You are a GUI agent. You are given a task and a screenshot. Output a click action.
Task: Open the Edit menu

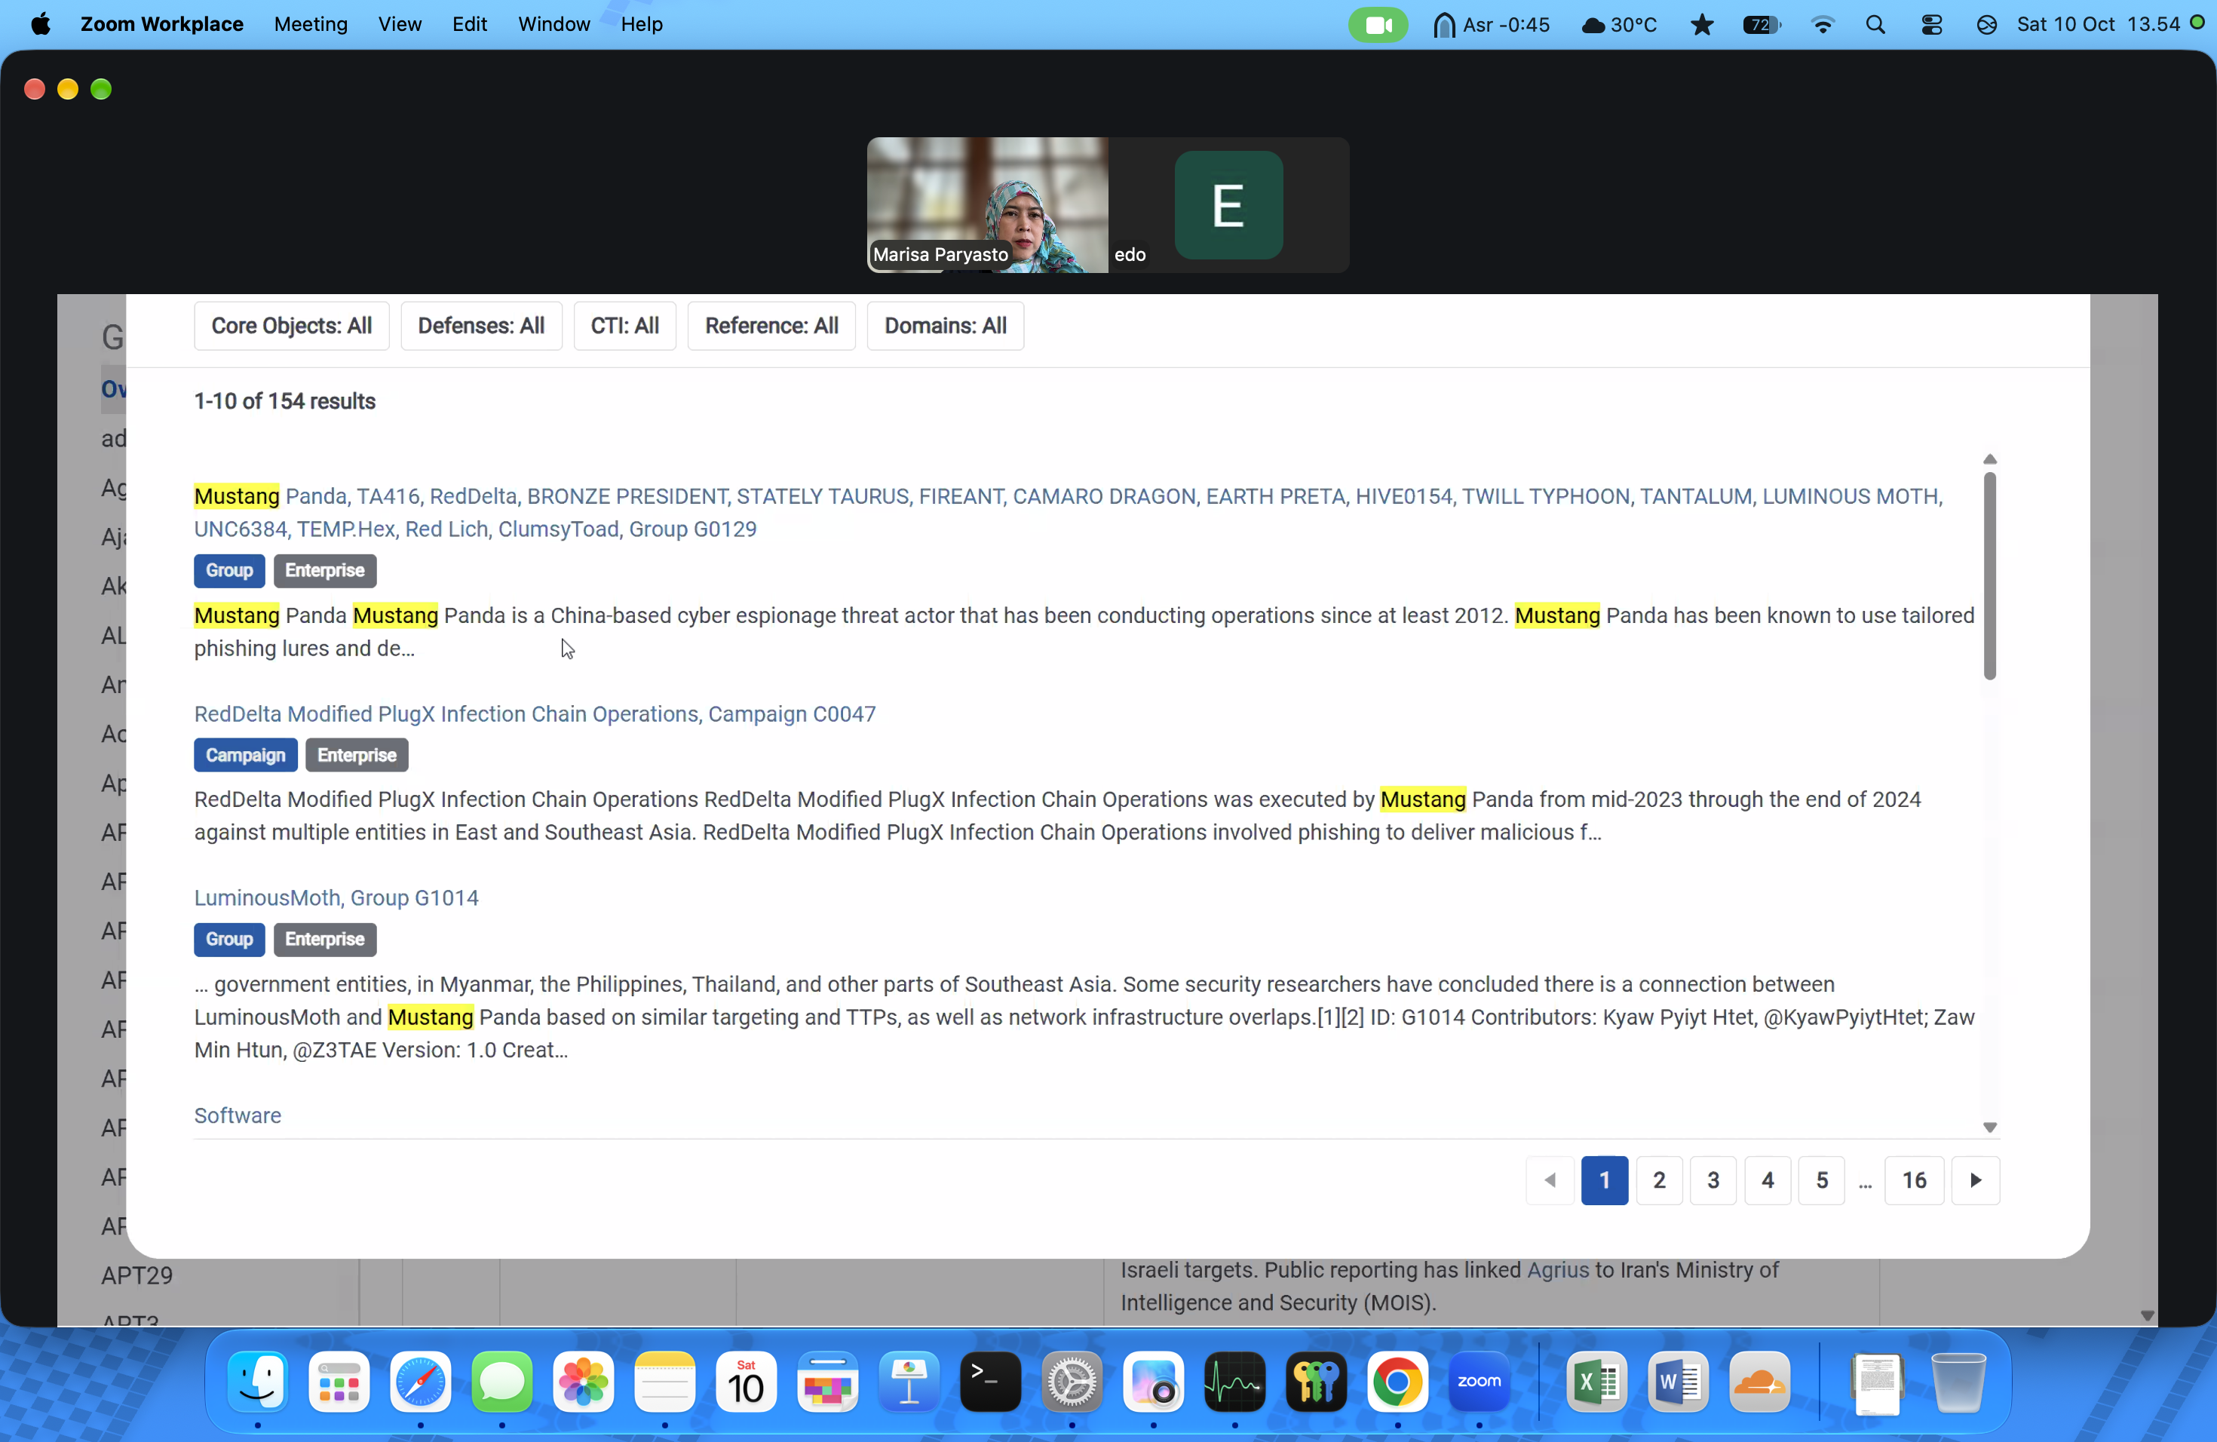pos(470,24)
